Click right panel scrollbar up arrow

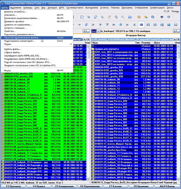tap(178, 46)
